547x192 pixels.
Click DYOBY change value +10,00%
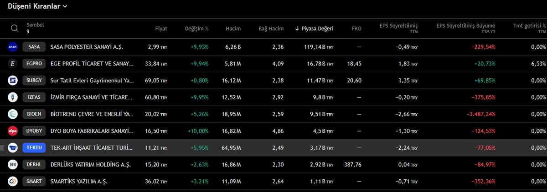197,131
